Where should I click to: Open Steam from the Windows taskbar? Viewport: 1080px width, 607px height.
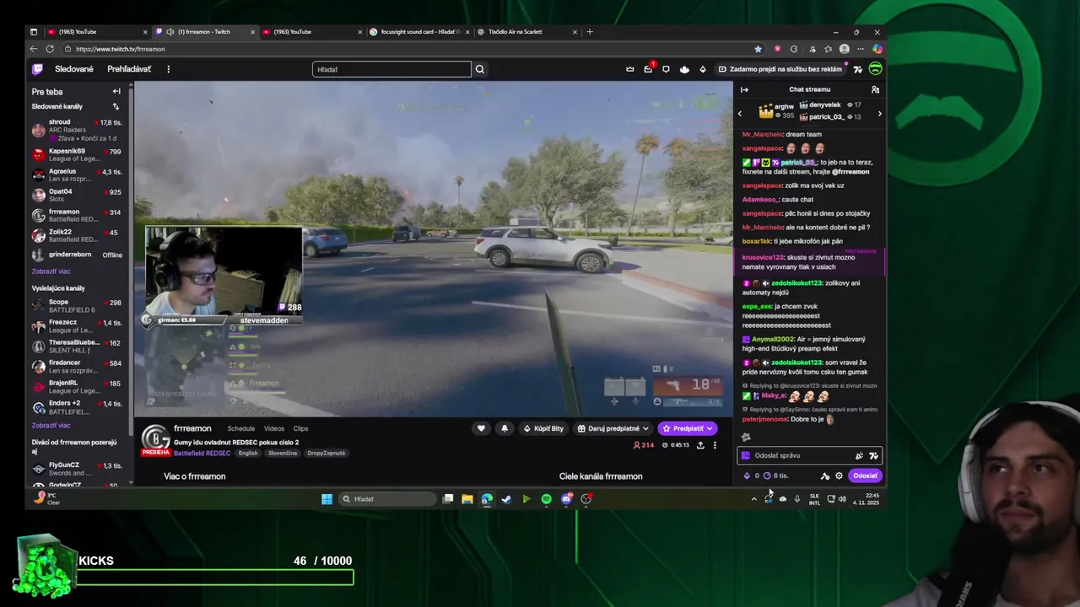(506, 499)
